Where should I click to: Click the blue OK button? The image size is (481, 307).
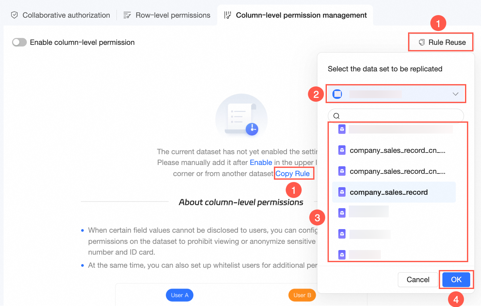pos(456,280)
